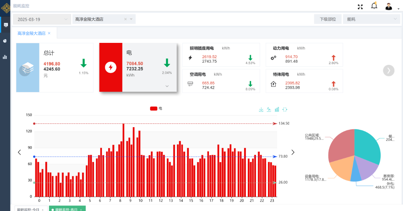Click the 4196.80 total value

tap(51, 64)
